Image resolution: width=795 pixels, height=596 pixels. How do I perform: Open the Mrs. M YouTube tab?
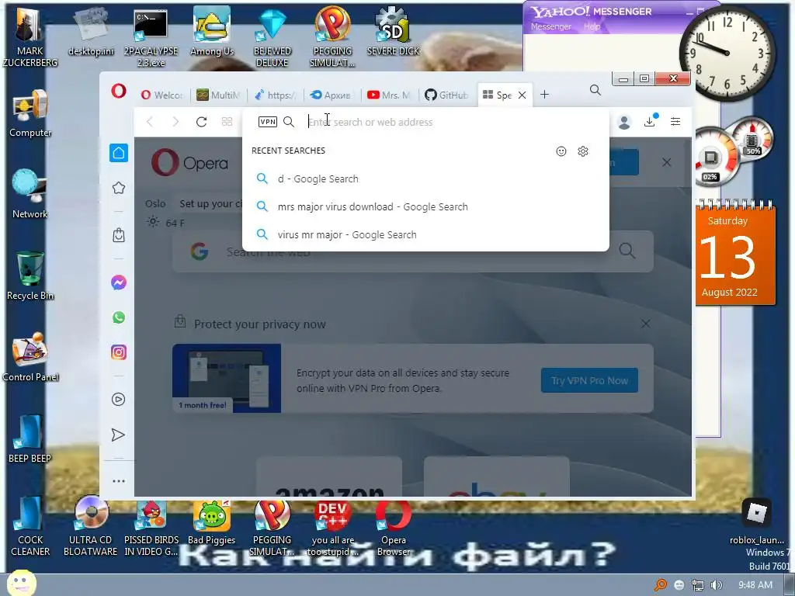(389, 95)
